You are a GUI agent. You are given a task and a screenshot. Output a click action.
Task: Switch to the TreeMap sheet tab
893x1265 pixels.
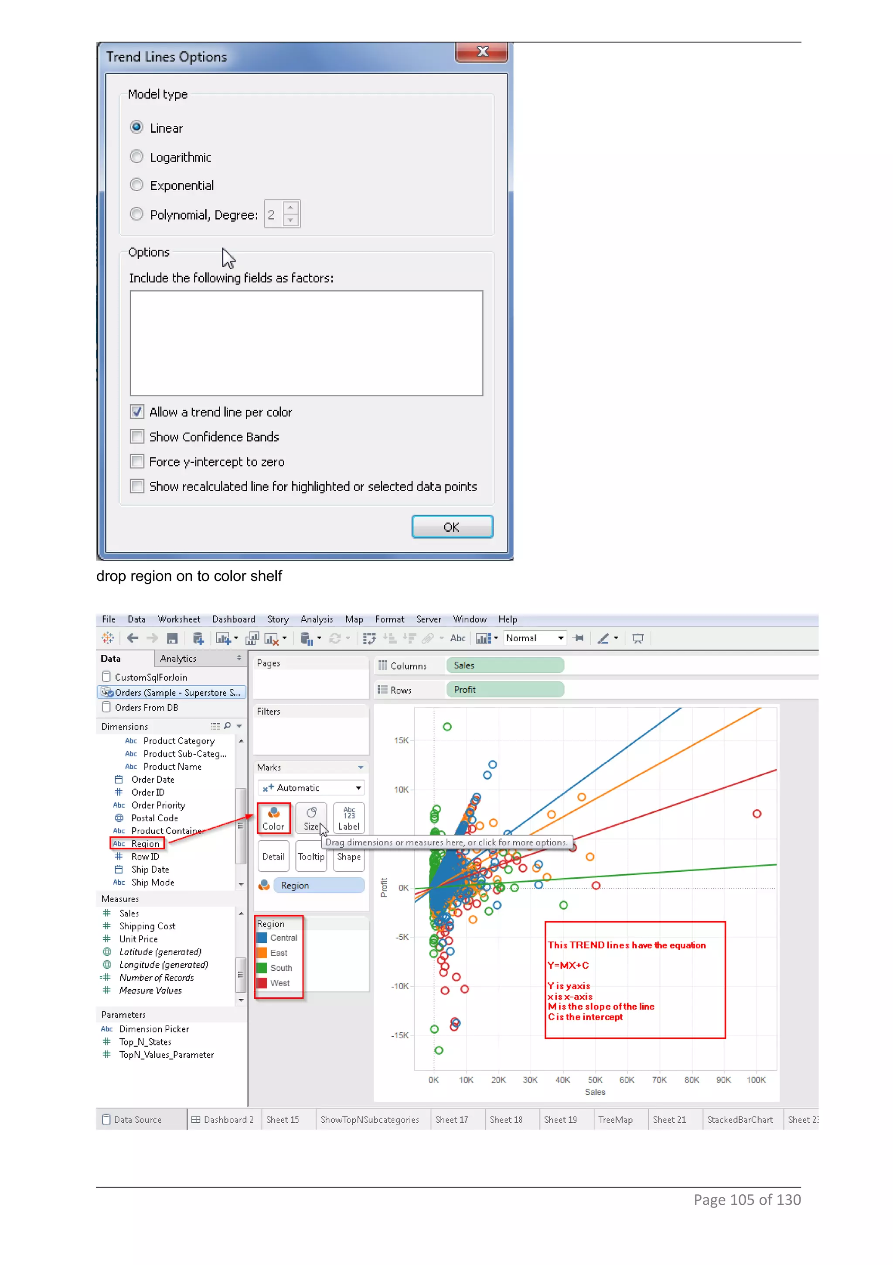(615, 1120)
